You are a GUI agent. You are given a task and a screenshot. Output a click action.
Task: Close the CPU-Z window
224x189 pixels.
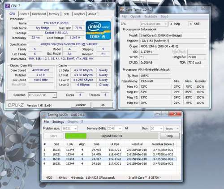point(108,5)
